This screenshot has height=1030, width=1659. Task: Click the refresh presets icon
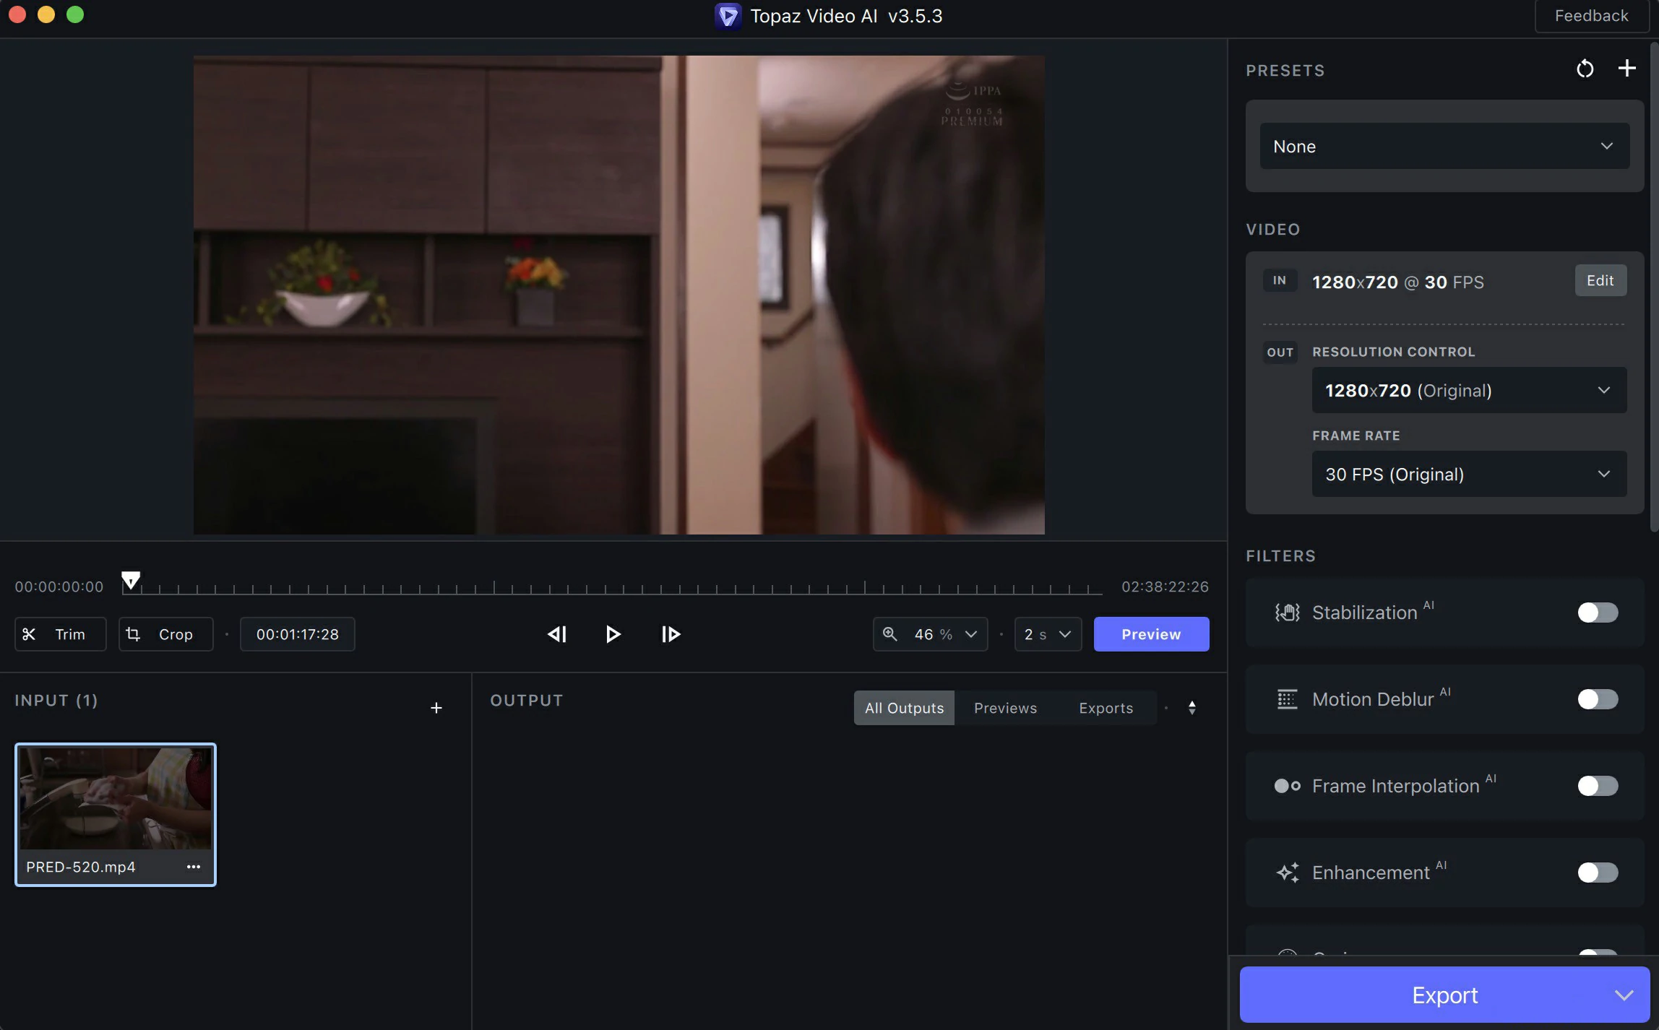(x=1585, y=69)
